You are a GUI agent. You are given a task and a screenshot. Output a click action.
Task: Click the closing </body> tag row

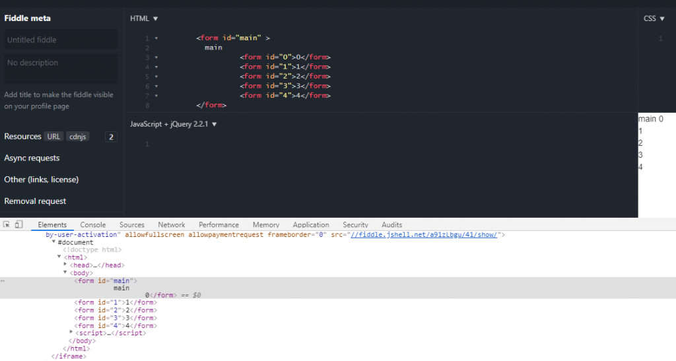click(x=82, y=341)
